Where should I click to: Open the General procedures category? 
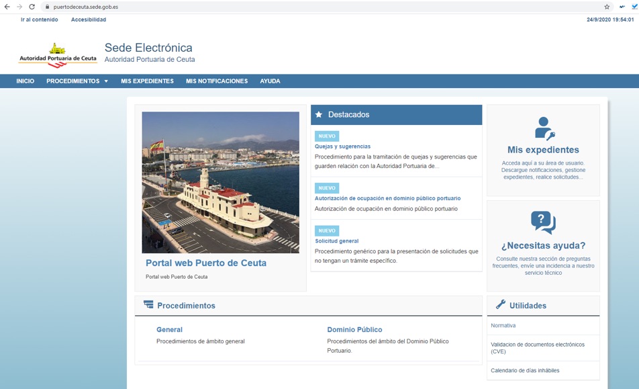coord(169,329)
